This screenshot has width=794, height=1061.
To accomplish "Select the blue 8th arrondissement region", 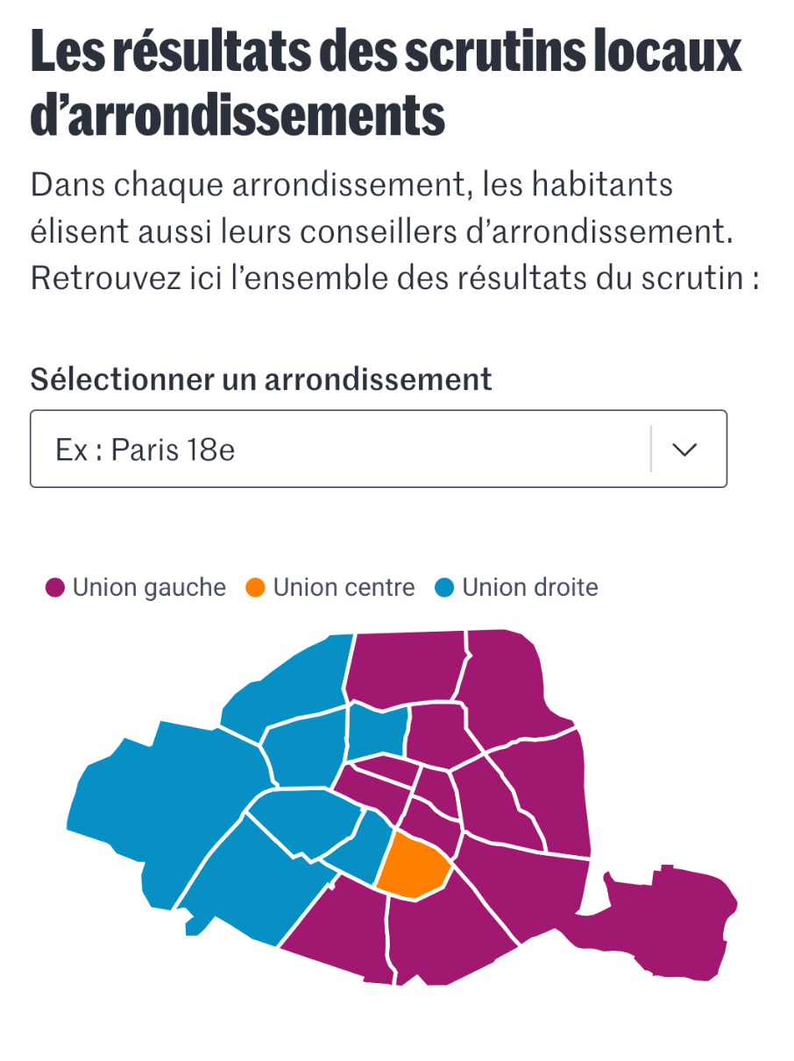I will click(300, 752).
